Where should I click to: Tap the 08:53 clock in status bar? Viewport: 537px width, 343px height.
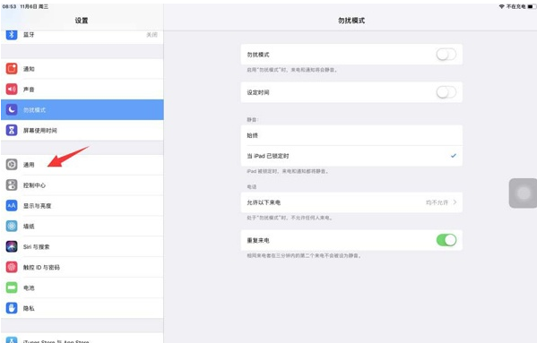pyautogui.click(x=9, y=6)
